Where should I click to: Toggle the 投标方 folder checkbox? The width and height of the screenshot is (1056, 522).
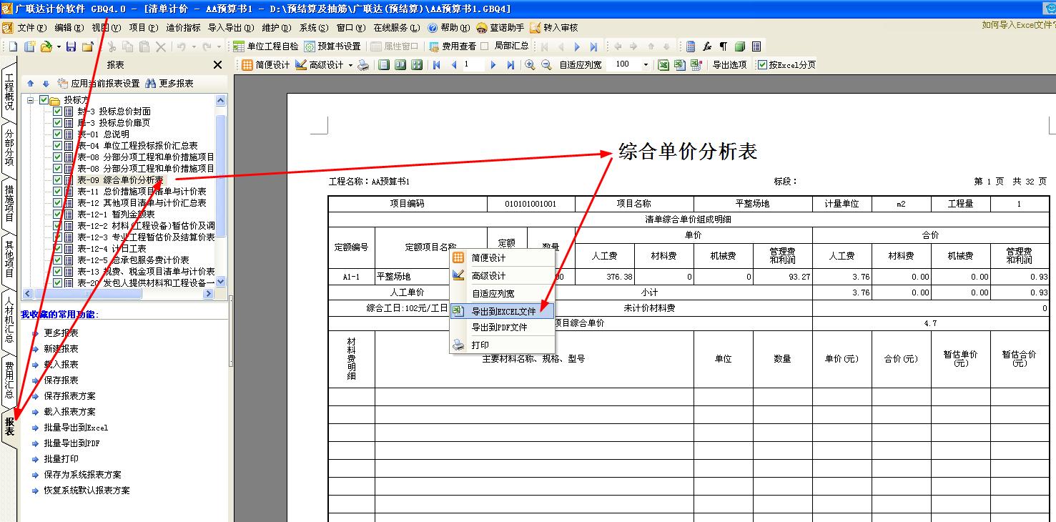[x=44, y=100]
